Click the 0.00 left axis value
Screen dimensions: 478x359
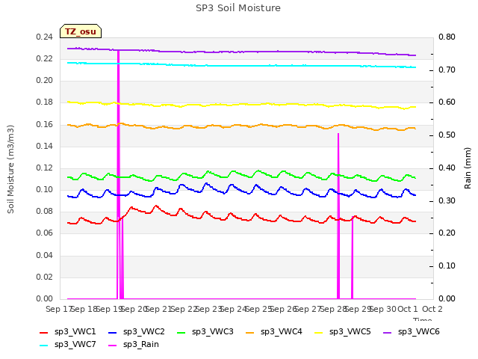click(45, 298)
